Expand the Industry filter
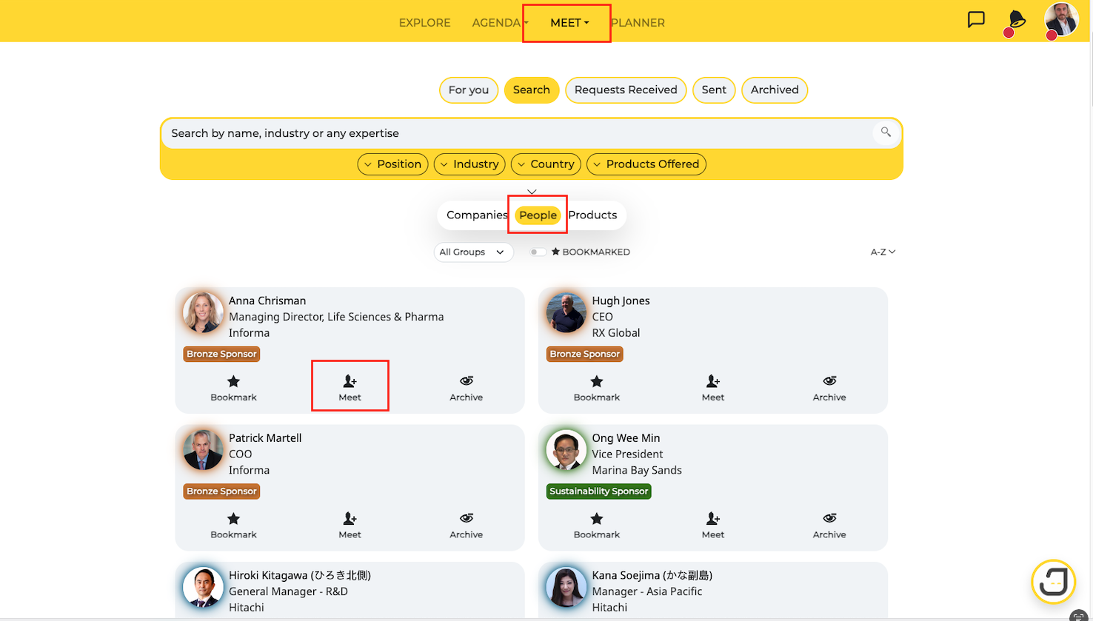This screenshot has height=621, width=1093. click(x=469, y=164)
